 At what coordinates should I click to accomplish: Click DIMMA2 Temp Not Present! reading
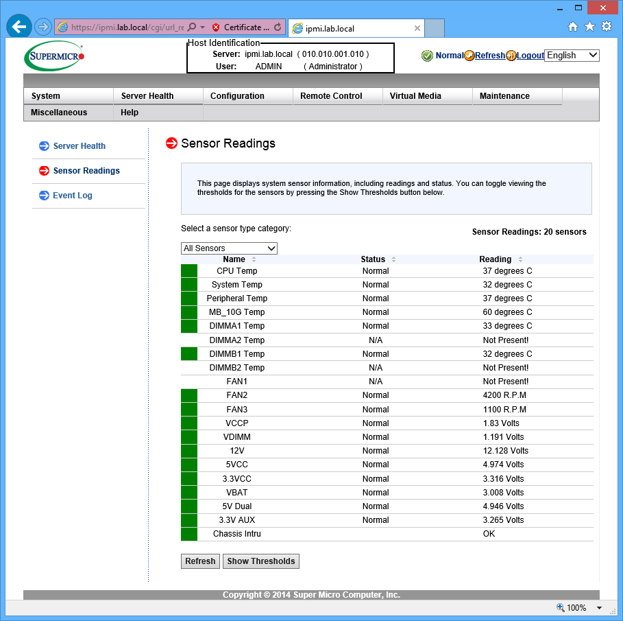(505, 340)
